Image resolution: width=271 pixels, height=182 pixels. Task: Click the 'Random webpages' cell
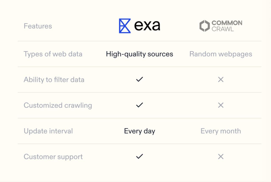click(221, 54)
